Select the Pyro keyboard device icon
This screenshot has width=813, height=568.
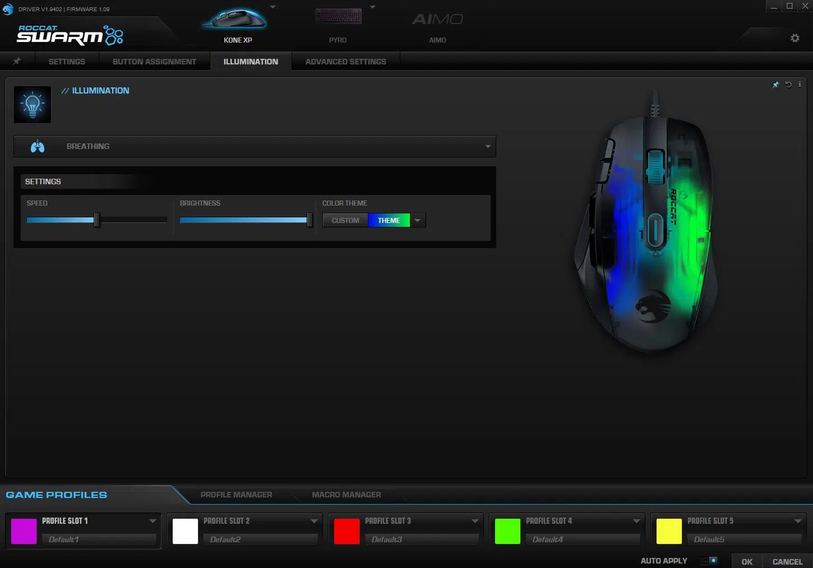338,18
